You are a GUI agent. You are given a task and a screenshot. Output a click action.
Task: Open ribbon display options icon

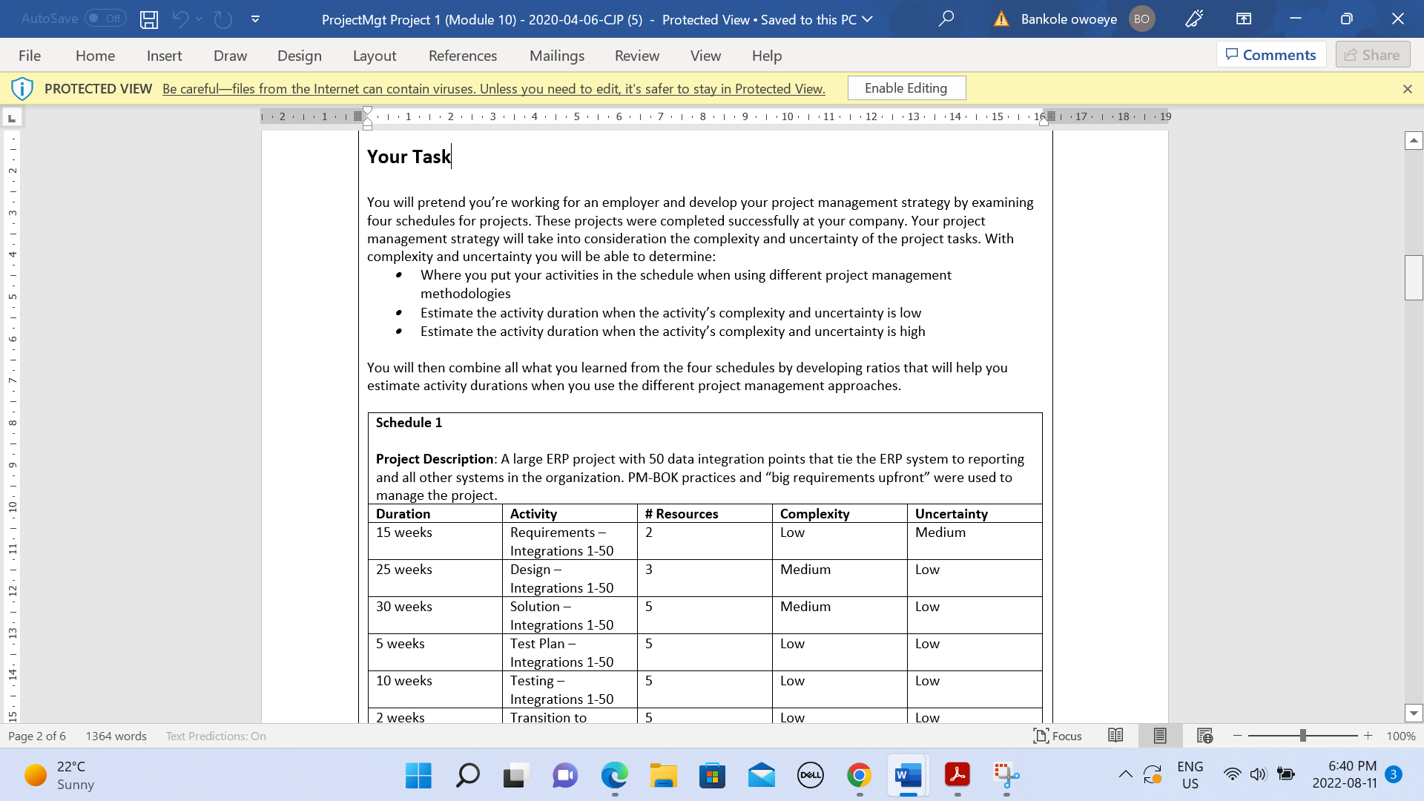click(1243, 19)
